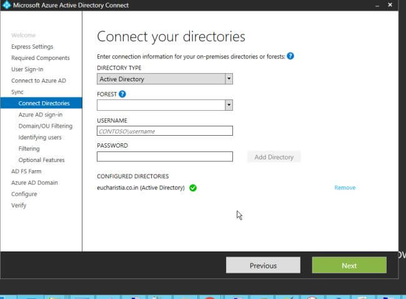This screenshot has width=406, height=299.
Task: Go to User Sign-In step
Action: pos(27,69)
